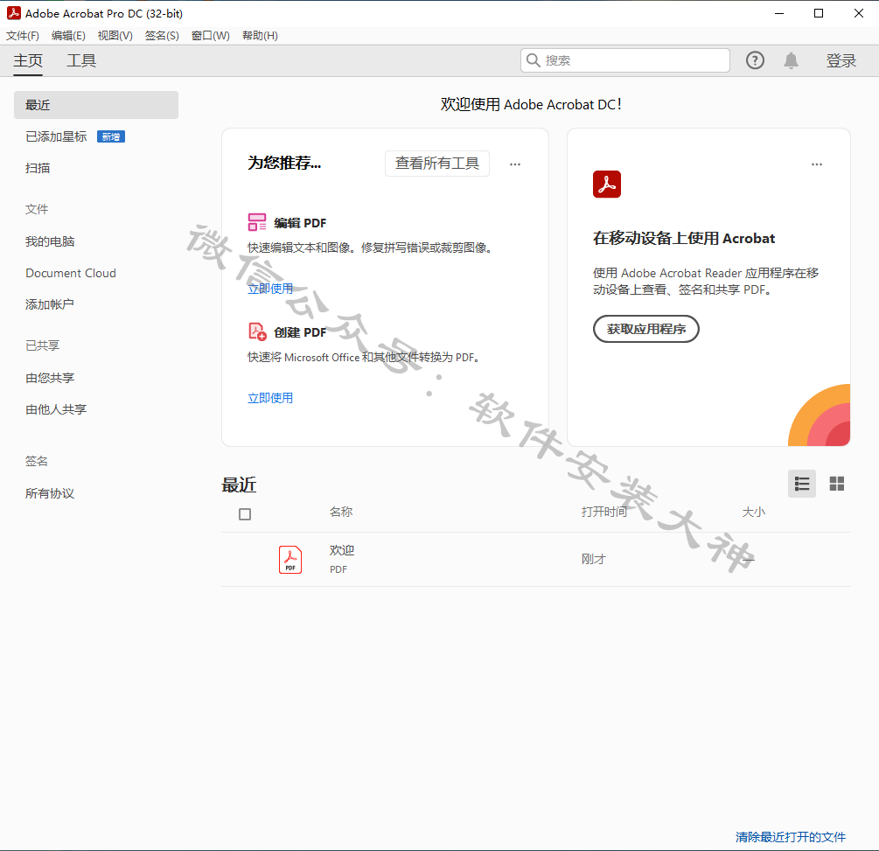Click the search magnifier icon

pyautogui.click(x=534, y=60)
